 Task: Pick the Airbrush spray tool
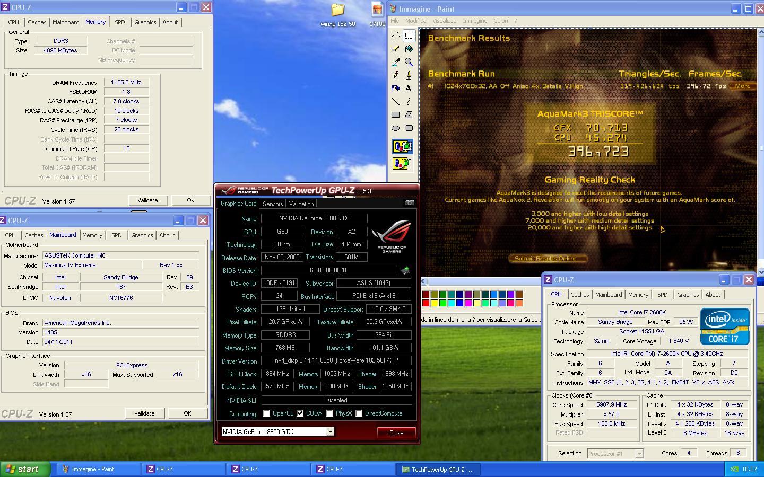(396, 88)
